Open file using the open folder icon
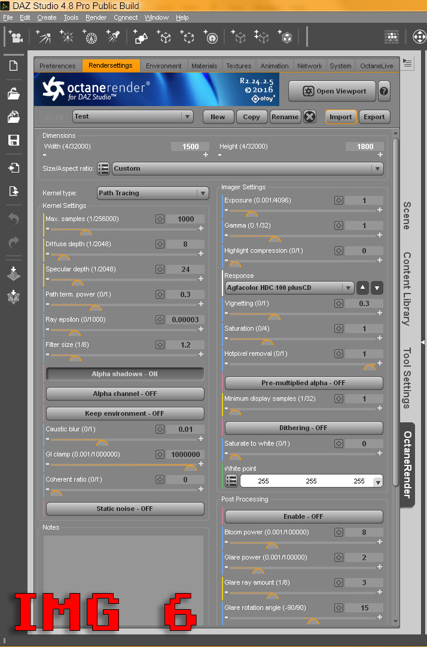This screenshot has height=647, width=427. (14, 94)
